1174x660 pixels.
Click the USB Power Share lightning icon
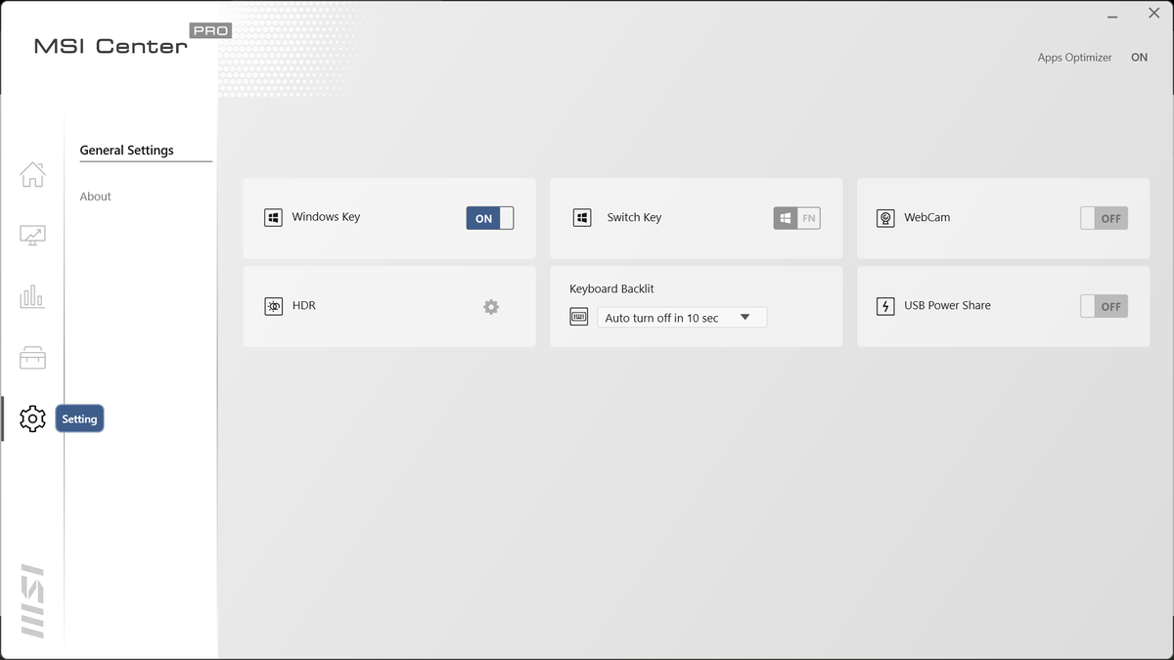(x=885, y=307)
